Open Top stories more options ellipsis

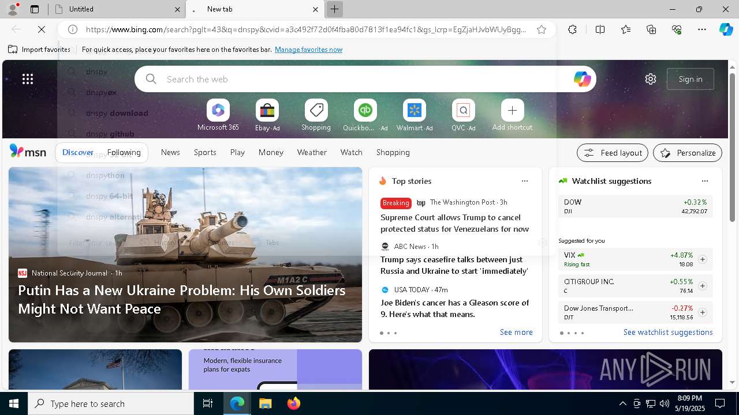(525, 181)
